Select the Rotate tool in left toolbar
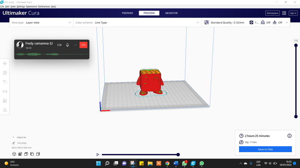The width and height of the screenshot is (300, 168). [5, 82]
